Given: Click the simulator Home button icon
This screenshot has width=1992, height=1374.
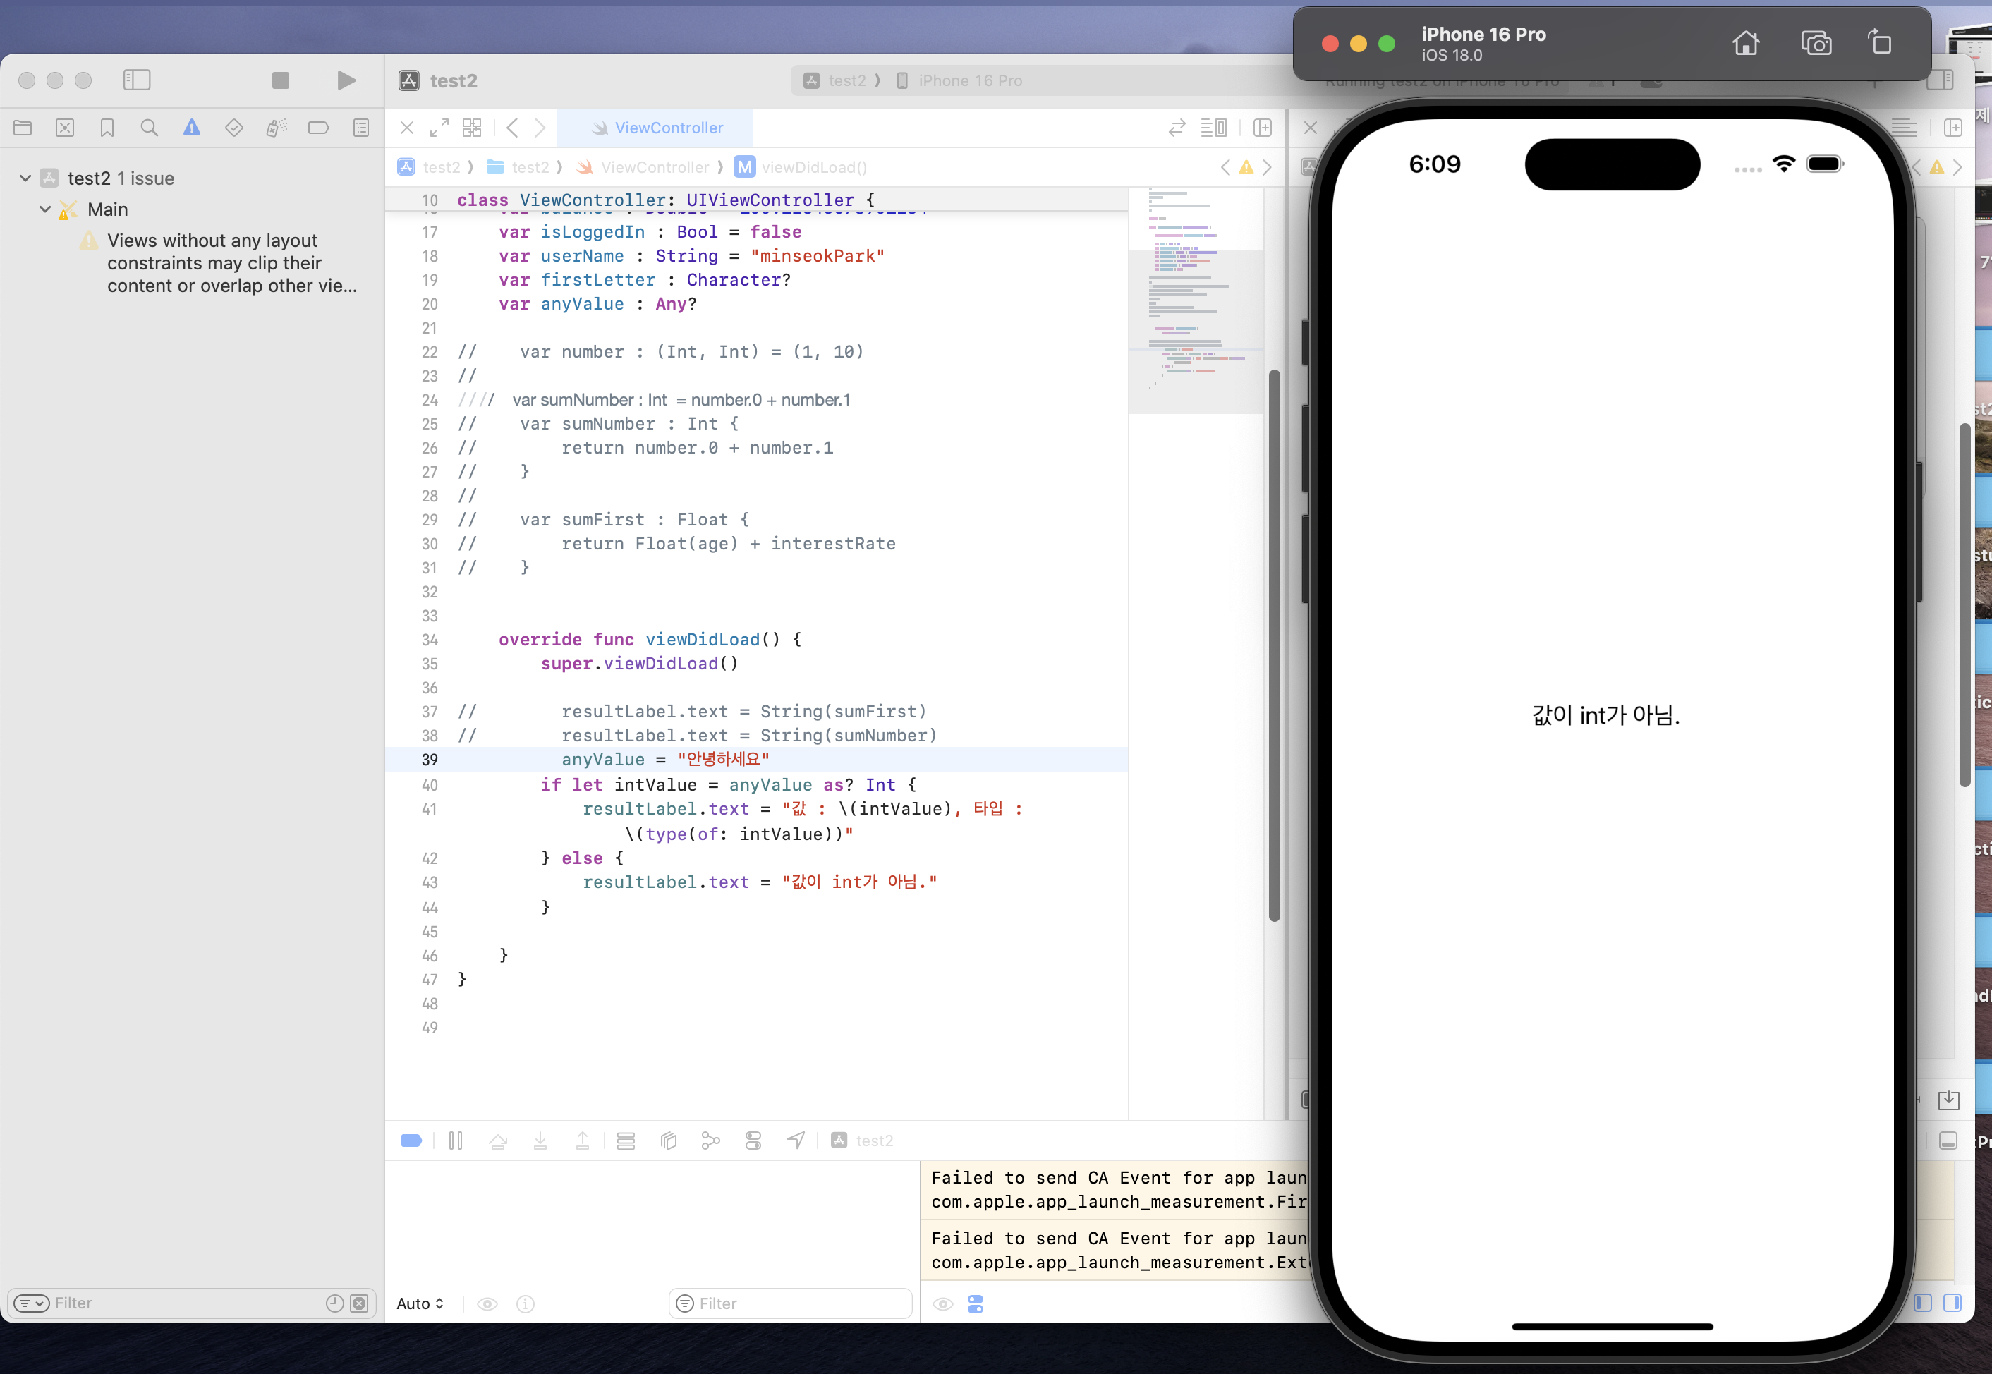Looking at the screenshot, I should click(x=1746, y=43).
